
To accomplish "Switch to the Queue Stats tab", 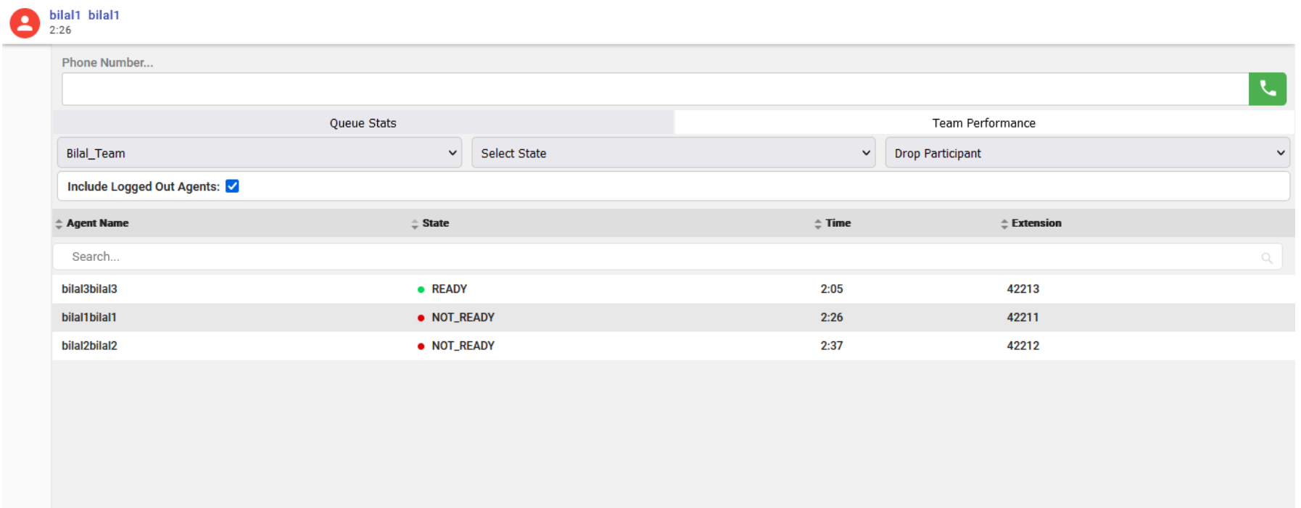I will click(x=363, y=123).
